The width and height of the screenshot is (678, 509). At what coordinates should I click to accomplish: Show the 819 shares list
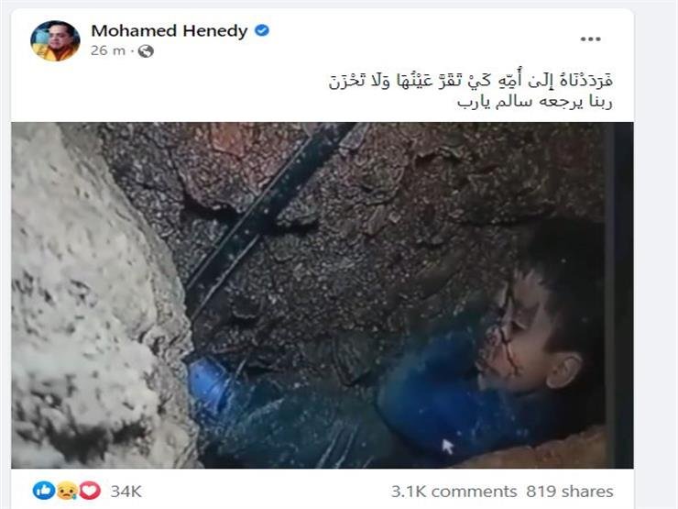(x=570, y=492)
